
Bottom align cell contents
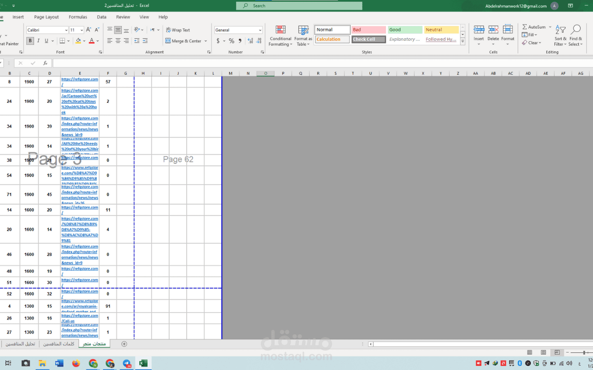point(126,30)
